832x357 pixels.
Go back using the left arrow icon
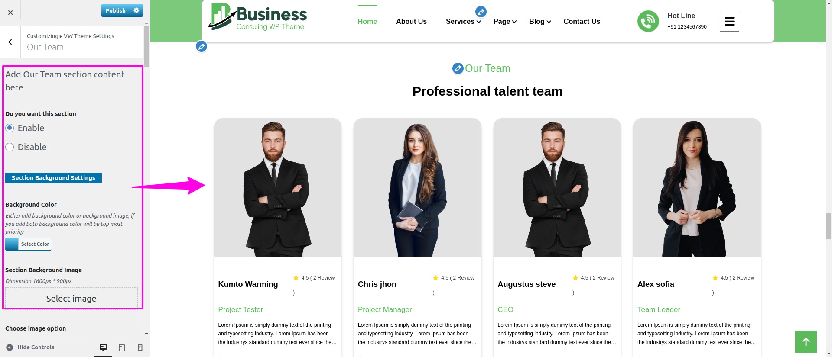pyautogui.click(x=10, y=42)
